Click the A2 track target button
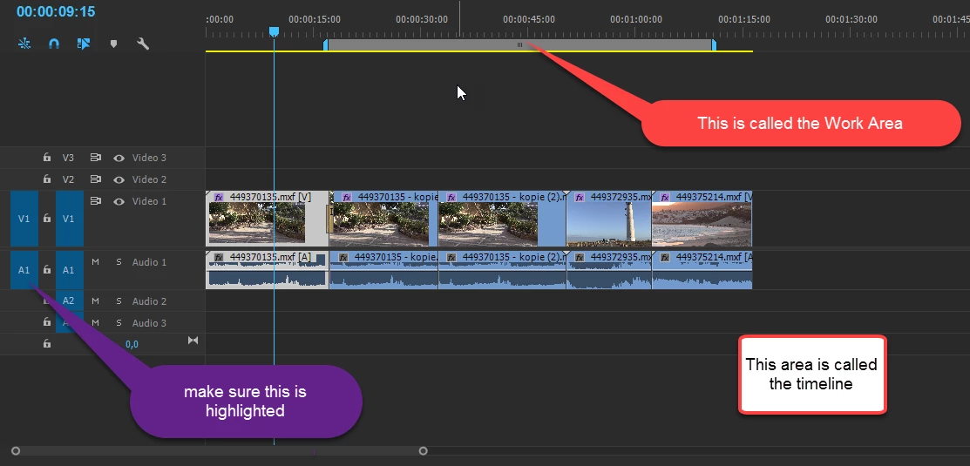970x466 pixels. [68, 301]
